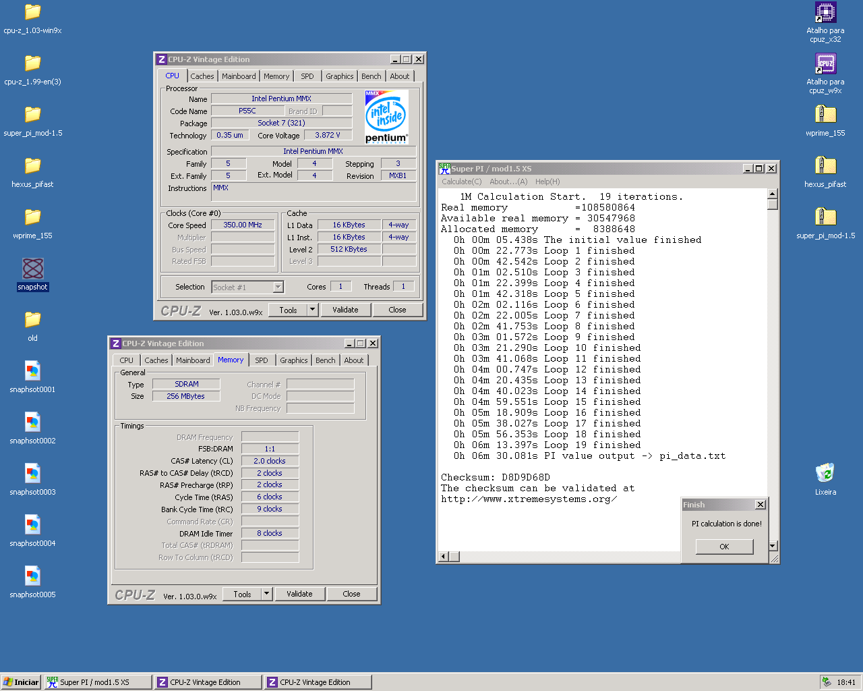Launch the Atalho para cpuz_x32 shortcut
863x691 pixels.
click(x=825, y=13)
